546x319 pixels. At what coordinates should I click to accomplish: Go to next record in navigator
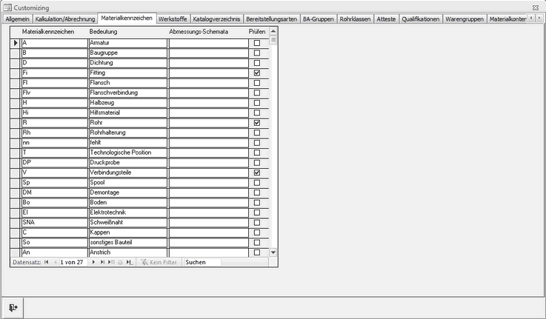93,262
